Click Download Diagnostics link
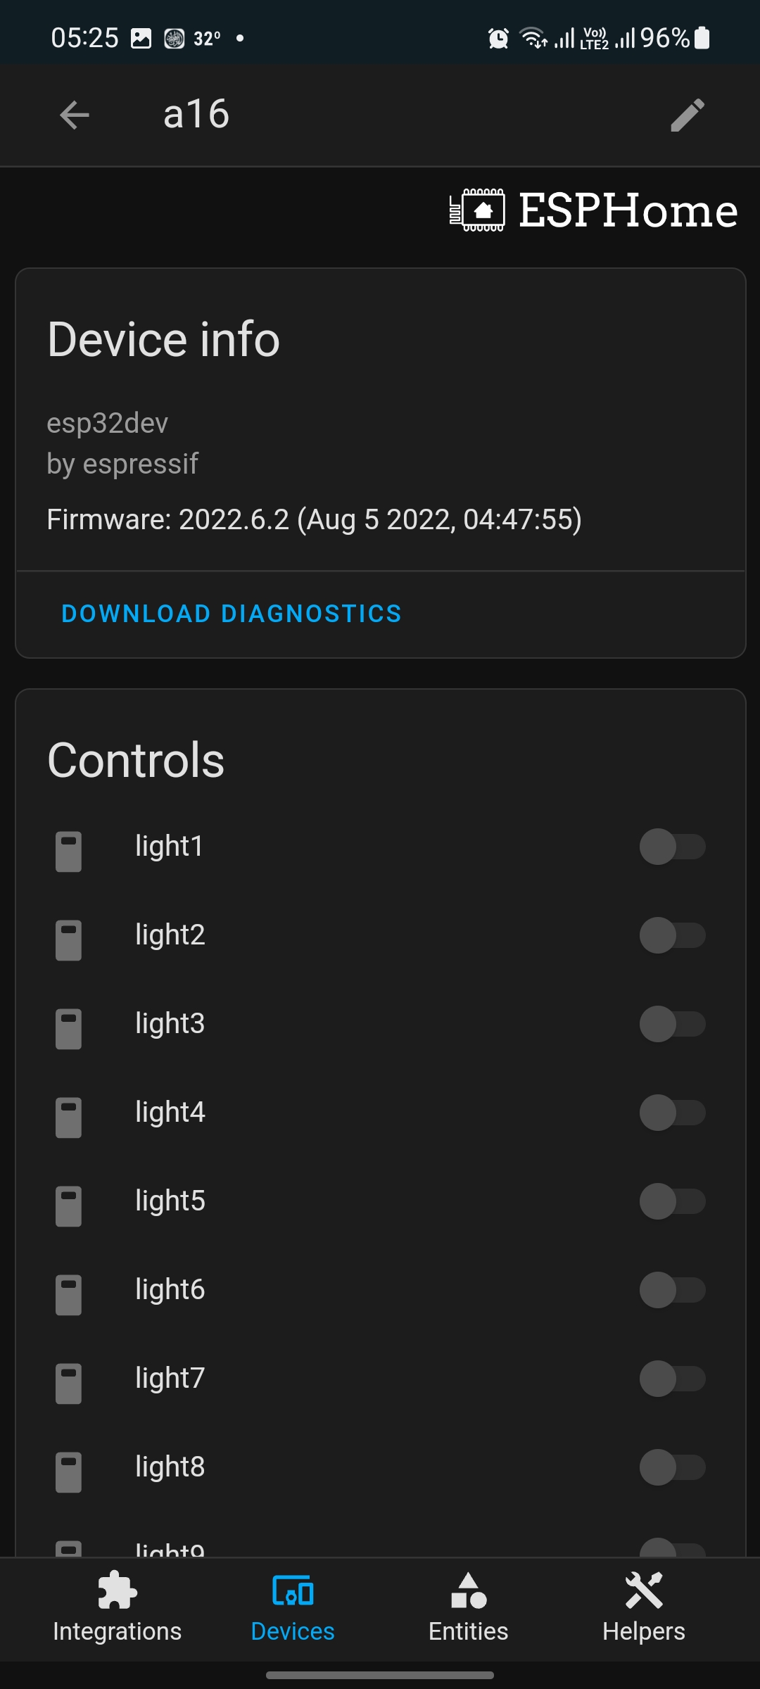The image size is (760, 1689). (232, 614)
